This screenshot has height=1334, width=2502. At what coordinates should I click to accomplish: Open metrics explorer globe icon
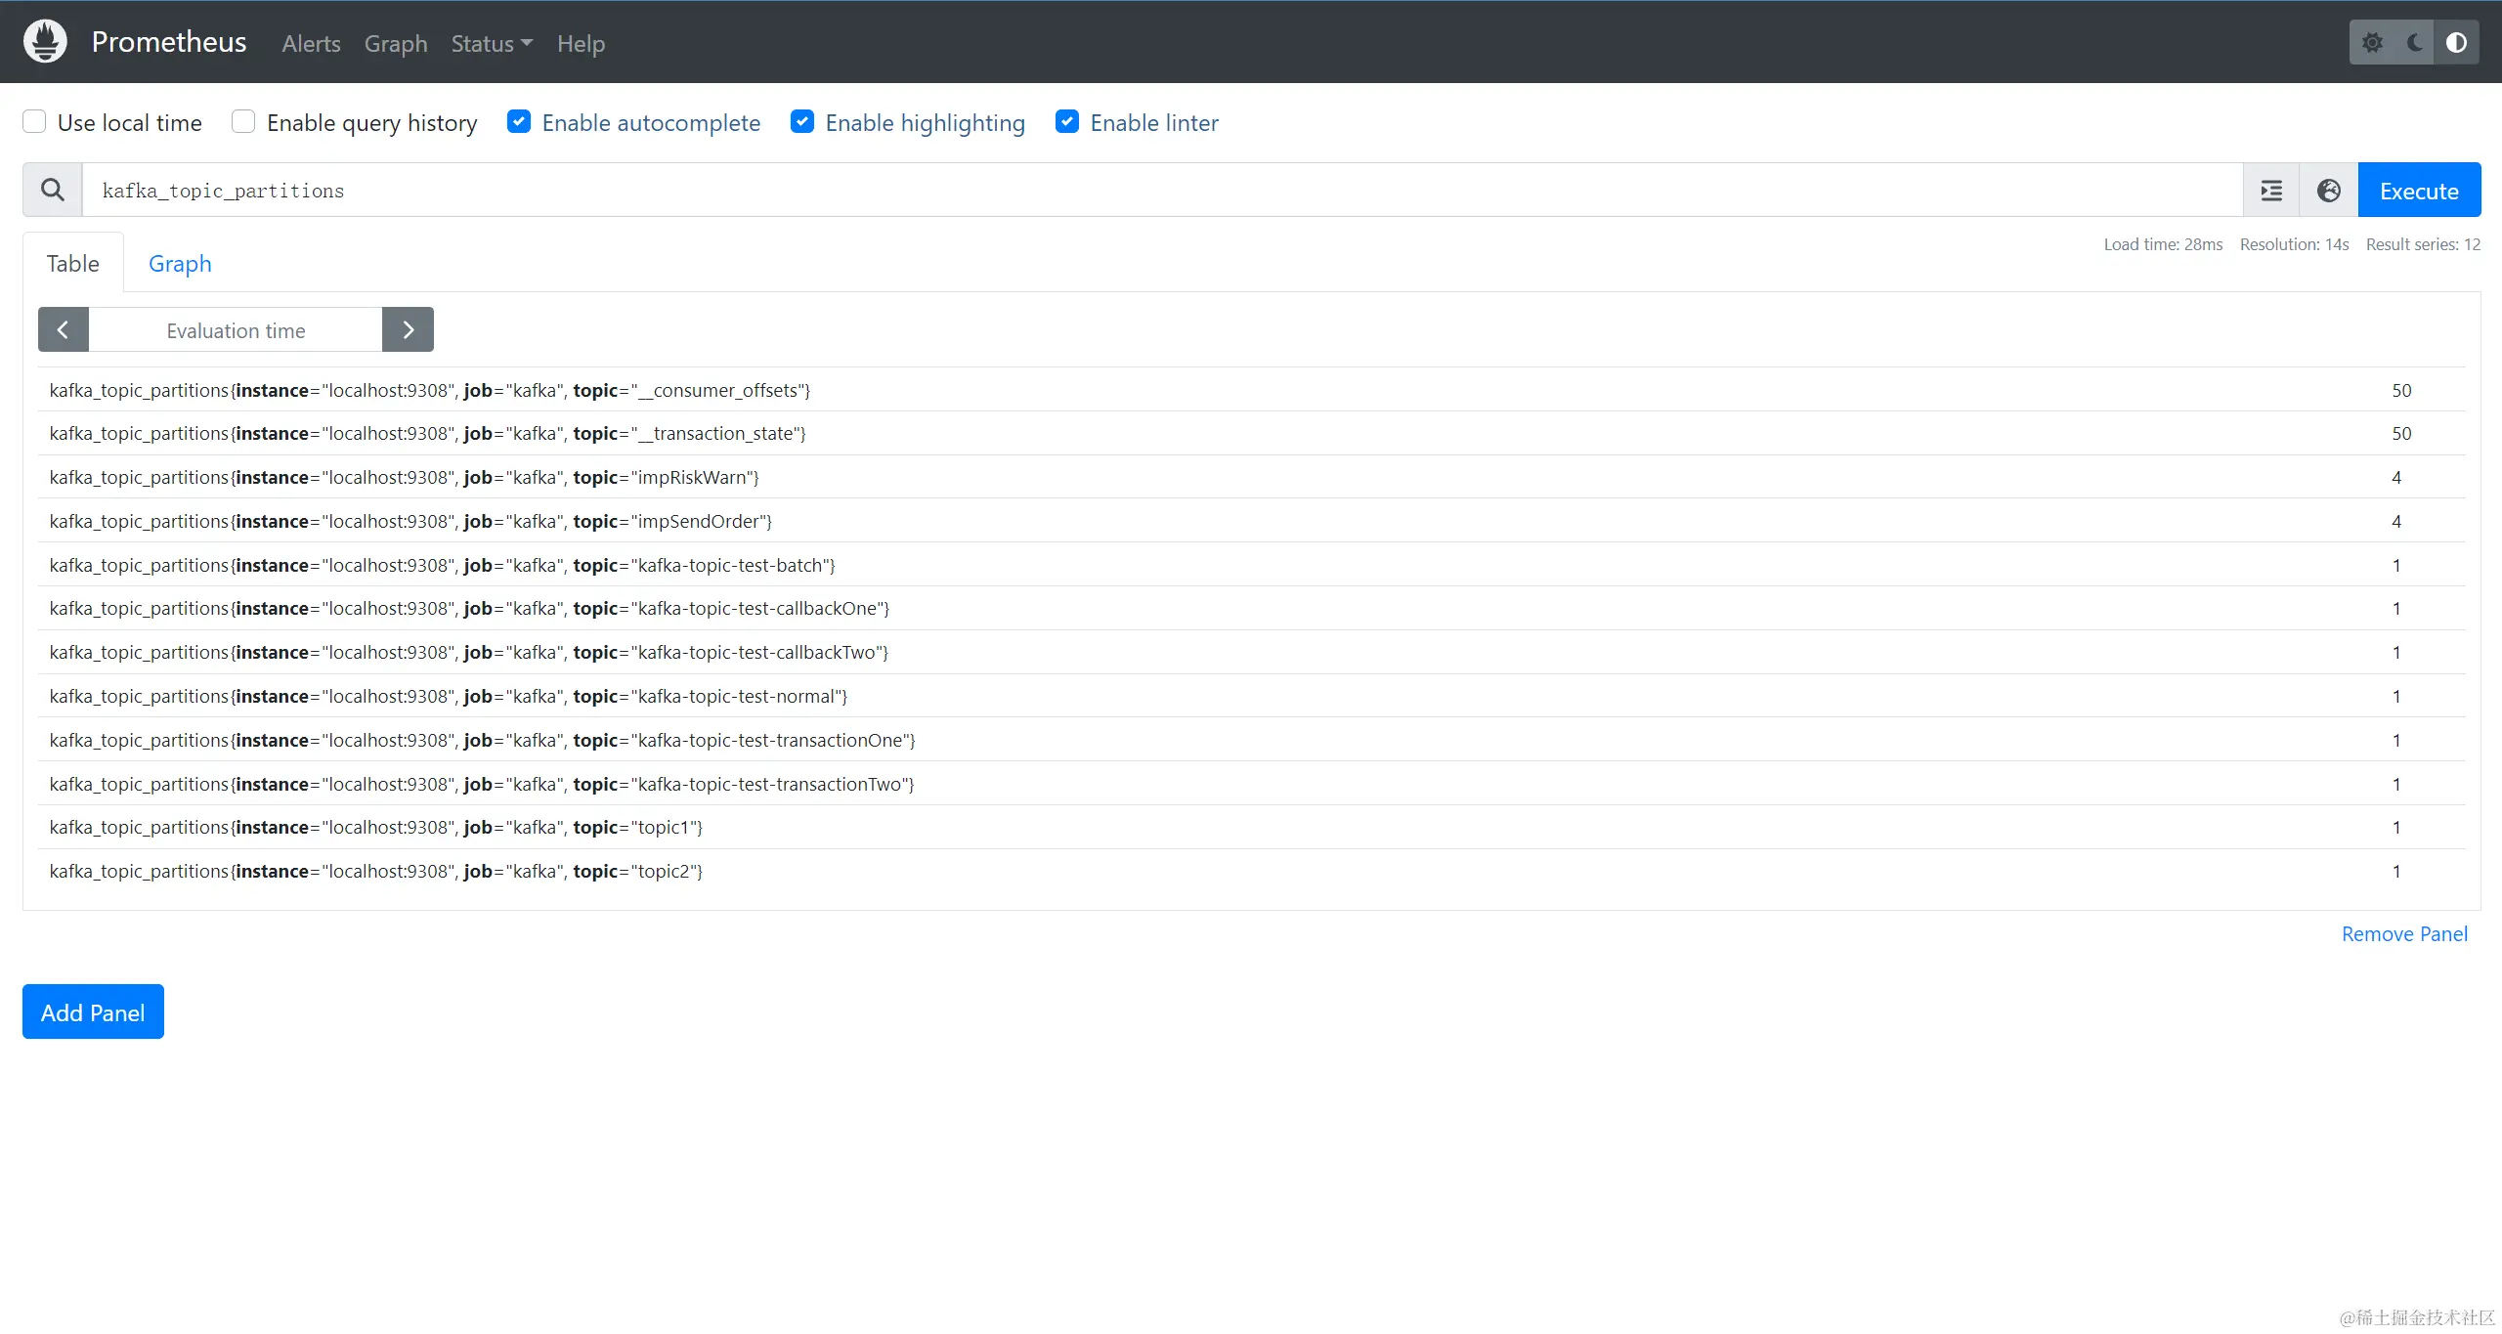tap(2329, 191)
